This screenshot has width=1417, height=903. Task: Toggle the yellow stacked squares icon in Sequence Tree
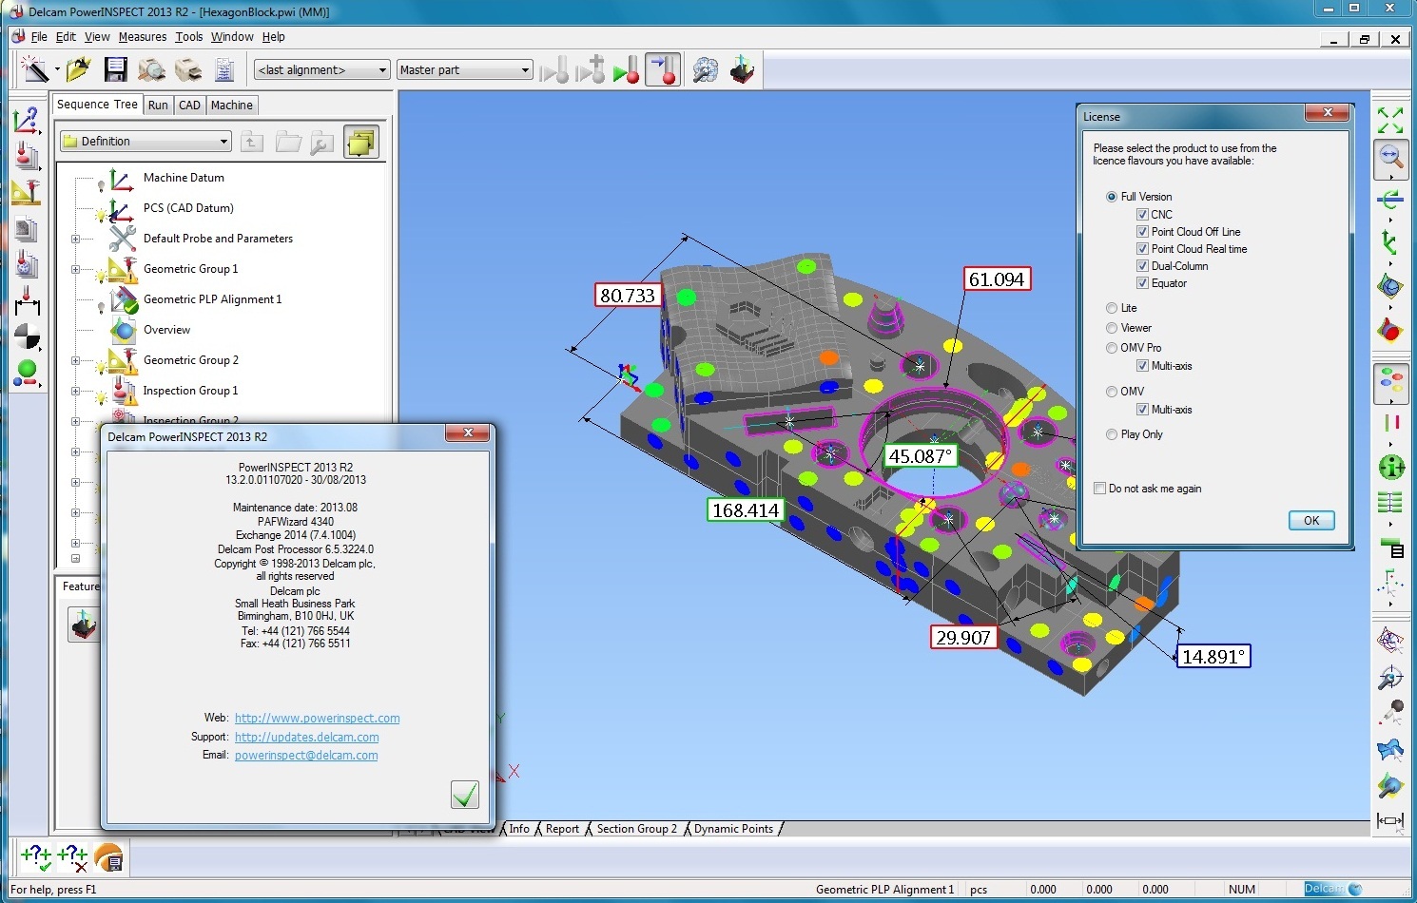pyautogui.click(x=361, y=143)
